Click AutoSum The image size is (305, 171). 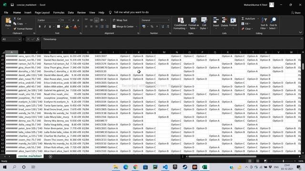click(248, 19)
